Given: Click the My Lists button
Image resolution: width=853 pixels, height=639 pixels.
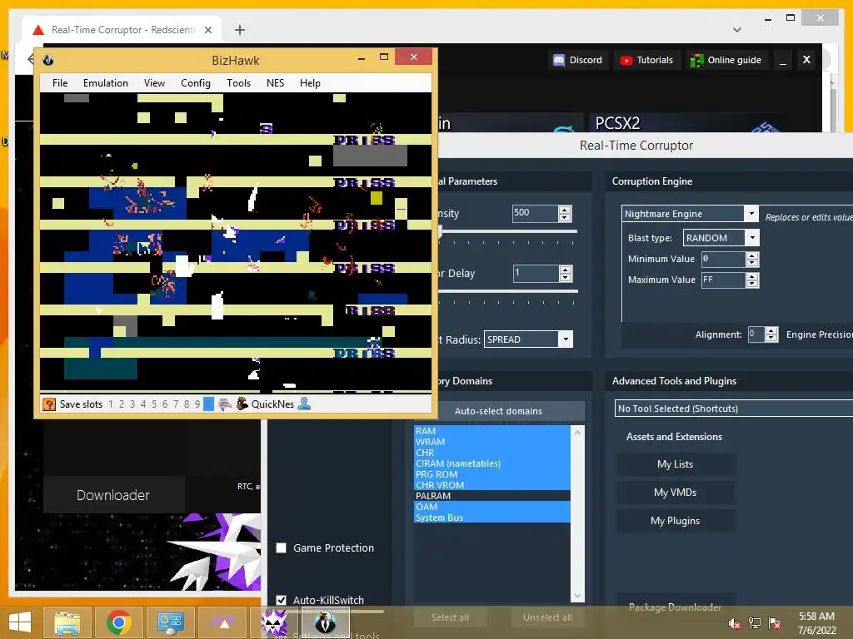Looking at the screenshot, I should pyautogui.click(x=675, y=464).
